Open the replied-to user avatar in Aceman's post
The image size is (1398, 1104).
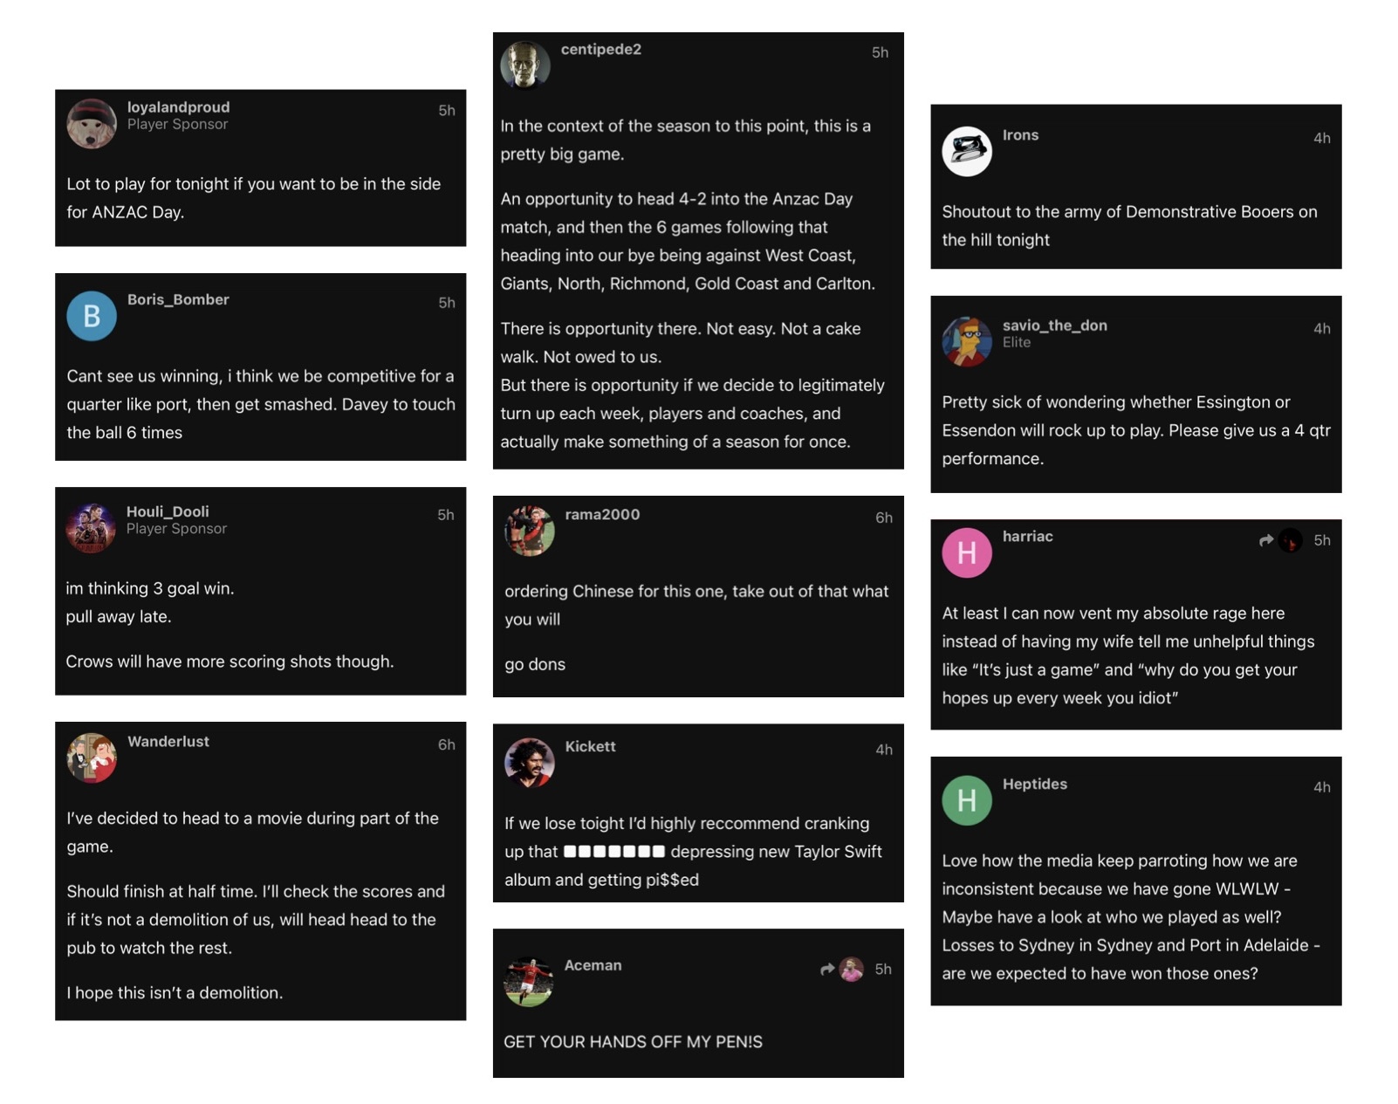[852, 969]
